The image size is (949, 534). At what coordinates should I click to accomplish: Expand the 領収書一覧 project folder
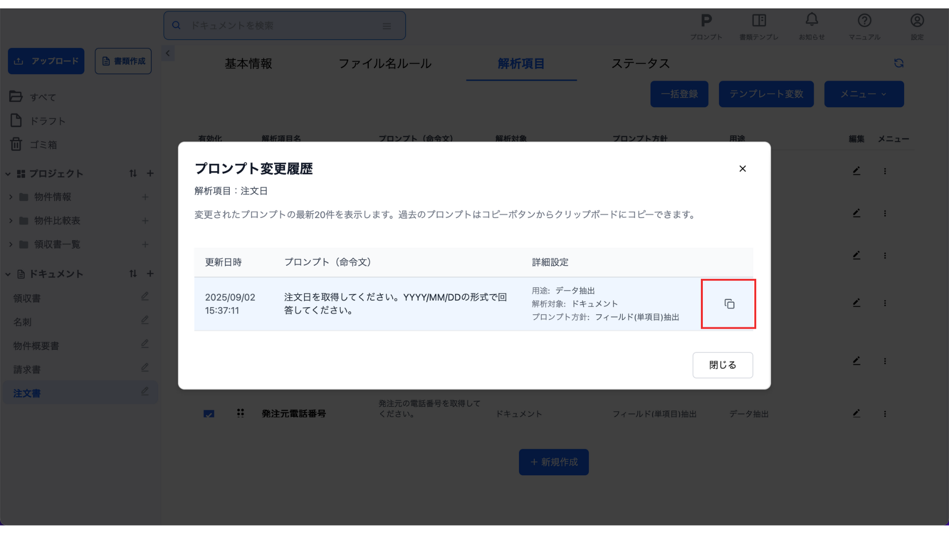click(11, 244)
